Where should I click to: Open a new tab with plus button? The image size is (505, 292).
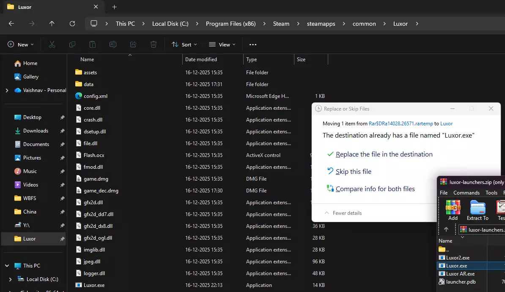click(114, 7)
